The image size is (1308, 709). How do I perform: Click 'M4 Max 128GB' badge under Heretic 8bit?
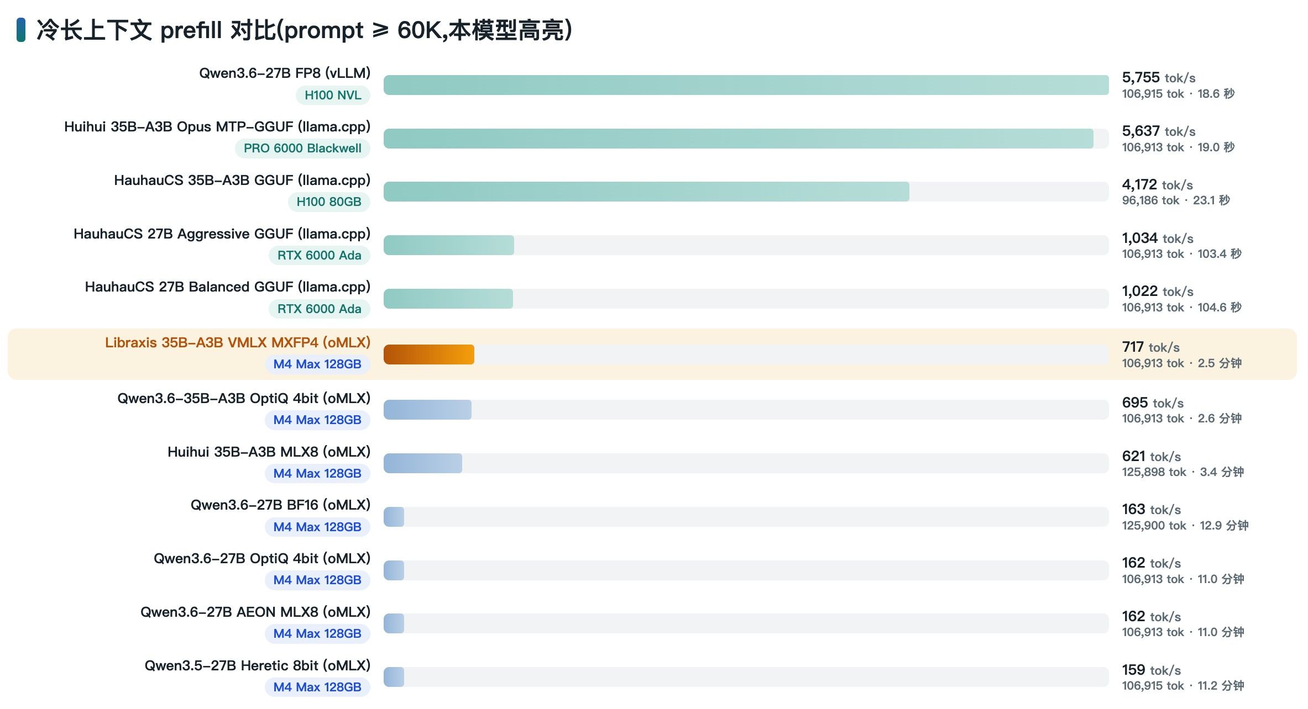pos(317,687)
